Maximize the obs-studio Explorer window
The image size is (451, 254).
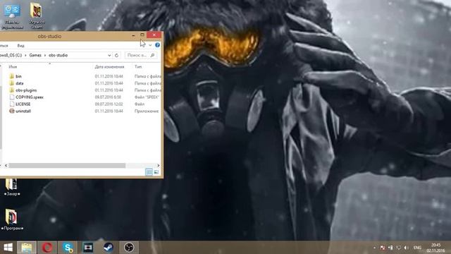pos(142,35)
